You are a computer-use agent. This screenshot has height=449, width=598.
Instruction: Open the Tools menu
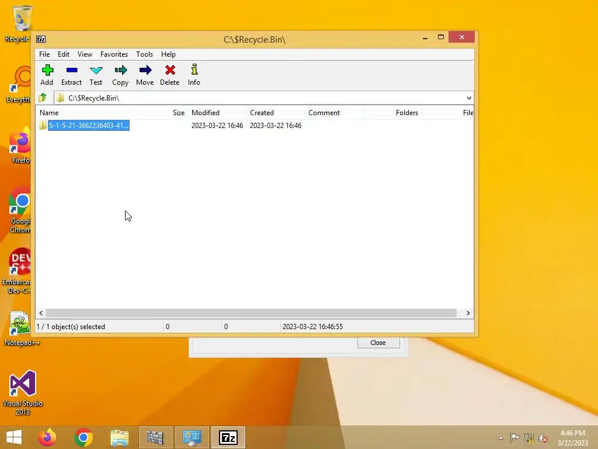point(145,54)
